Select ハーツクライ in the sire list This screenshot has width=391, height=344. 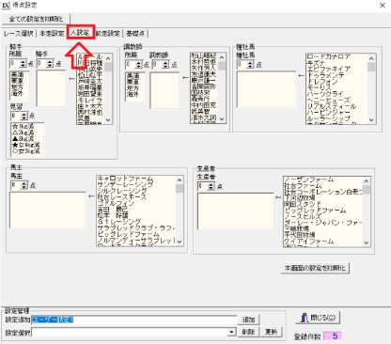(325, 94)
